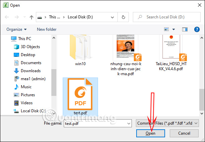Screen dimensions: 205x142
Task: Click the Pictures icon in sidebar
Action: point(16,95)
